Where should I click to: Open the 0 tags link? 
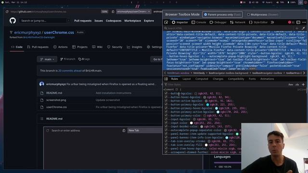[x=84, y=59]
